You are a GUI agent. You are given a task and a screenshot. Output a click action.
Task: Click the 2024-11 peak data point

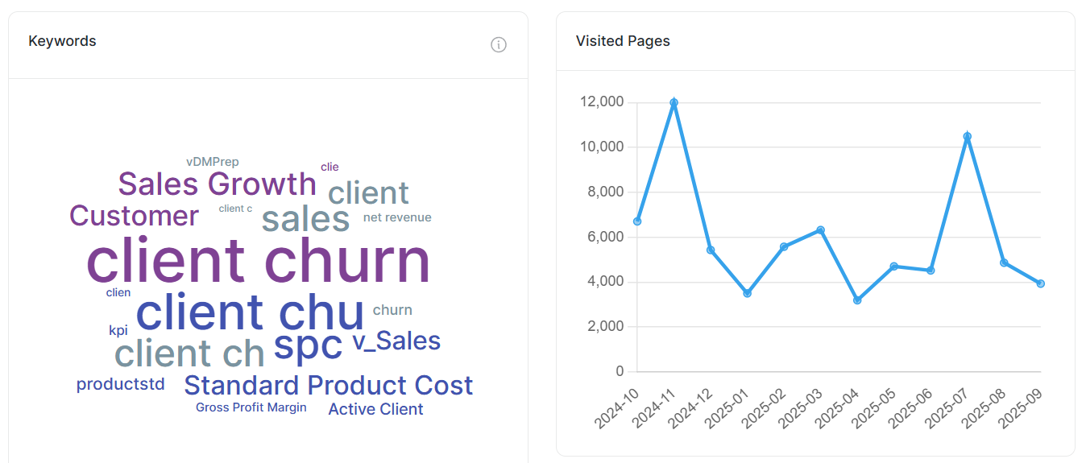(674, 103)
